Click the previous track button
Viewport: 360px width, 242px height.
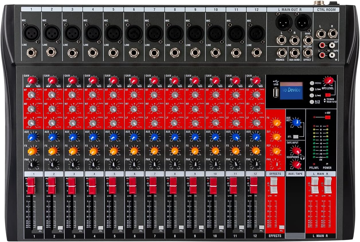click(312, 89)
